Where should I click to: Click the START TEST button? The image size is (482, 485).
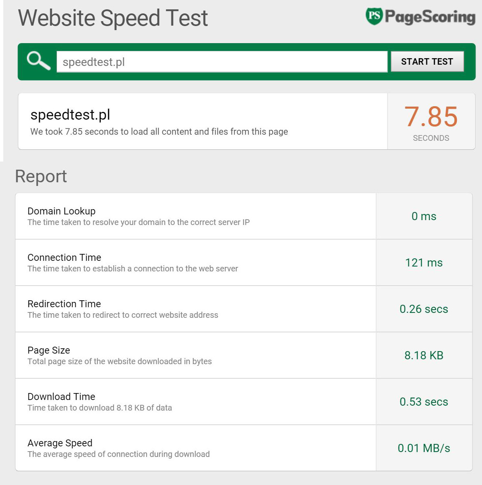427,61
